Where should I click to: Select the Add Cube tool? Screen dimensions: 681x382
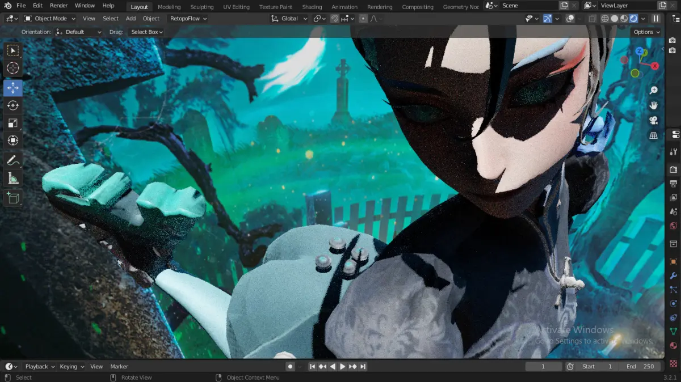(x=12, y=198)
